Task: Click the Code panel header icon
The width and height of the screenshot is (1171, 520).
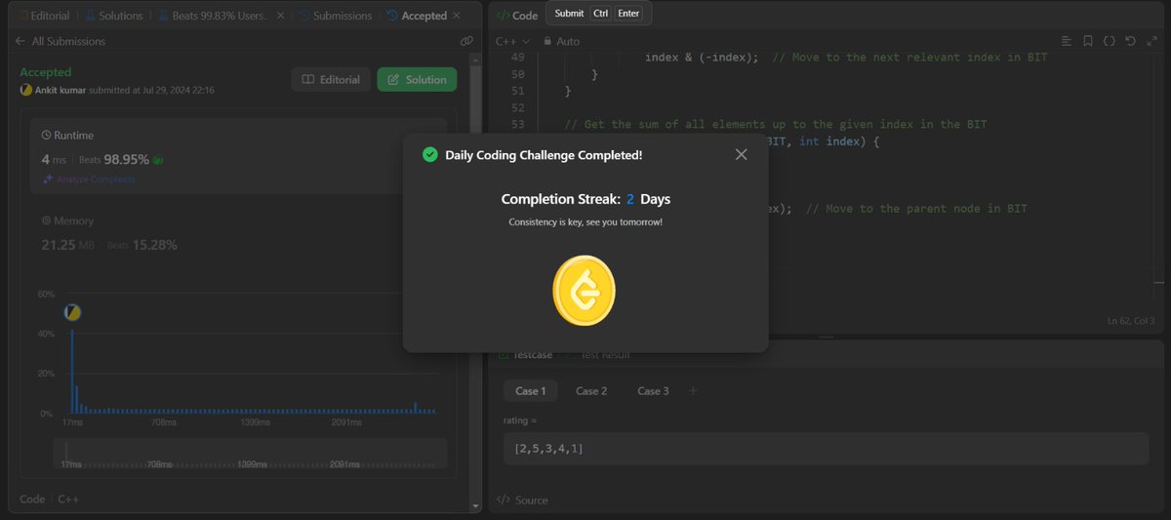Action: click(502, 16)
